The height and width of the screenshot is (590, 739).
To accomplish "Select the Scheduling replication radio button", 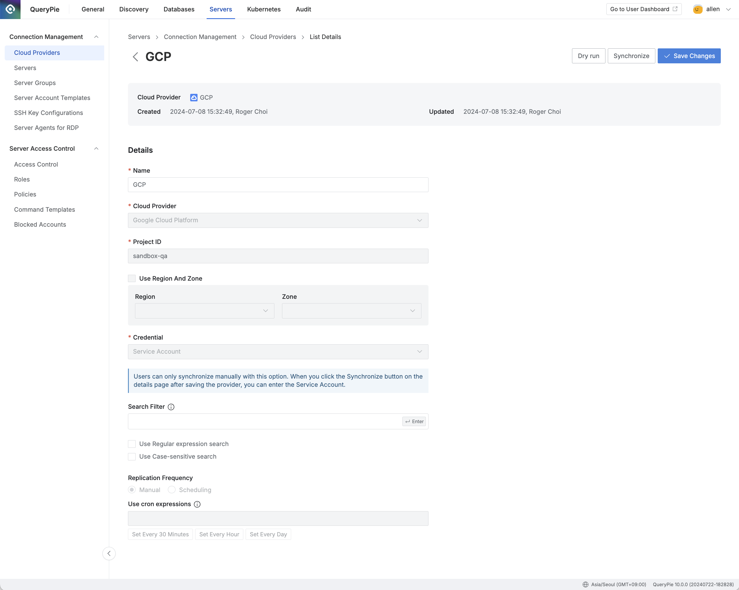I will pos(171,490).
